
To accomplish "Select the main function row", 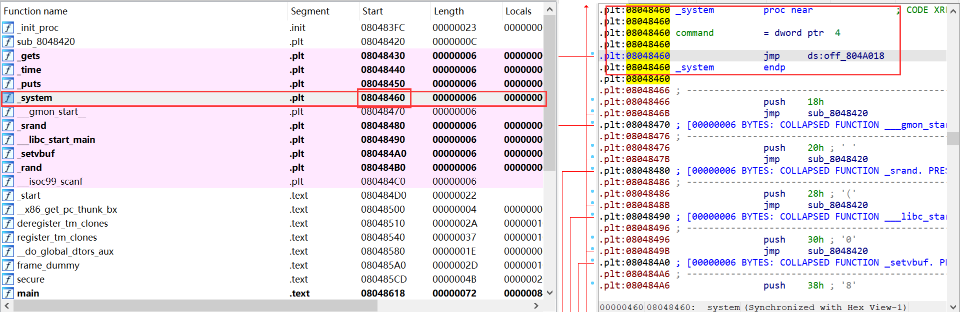I will click(x=272, y=294).
